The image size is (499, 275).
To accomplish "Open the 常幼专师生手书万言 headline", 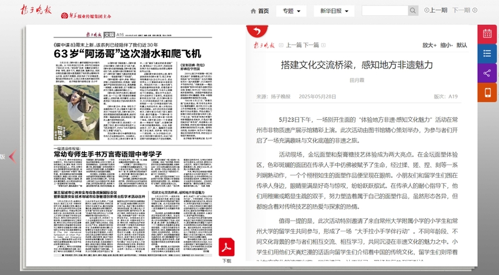I will click(x=108, y=154).
